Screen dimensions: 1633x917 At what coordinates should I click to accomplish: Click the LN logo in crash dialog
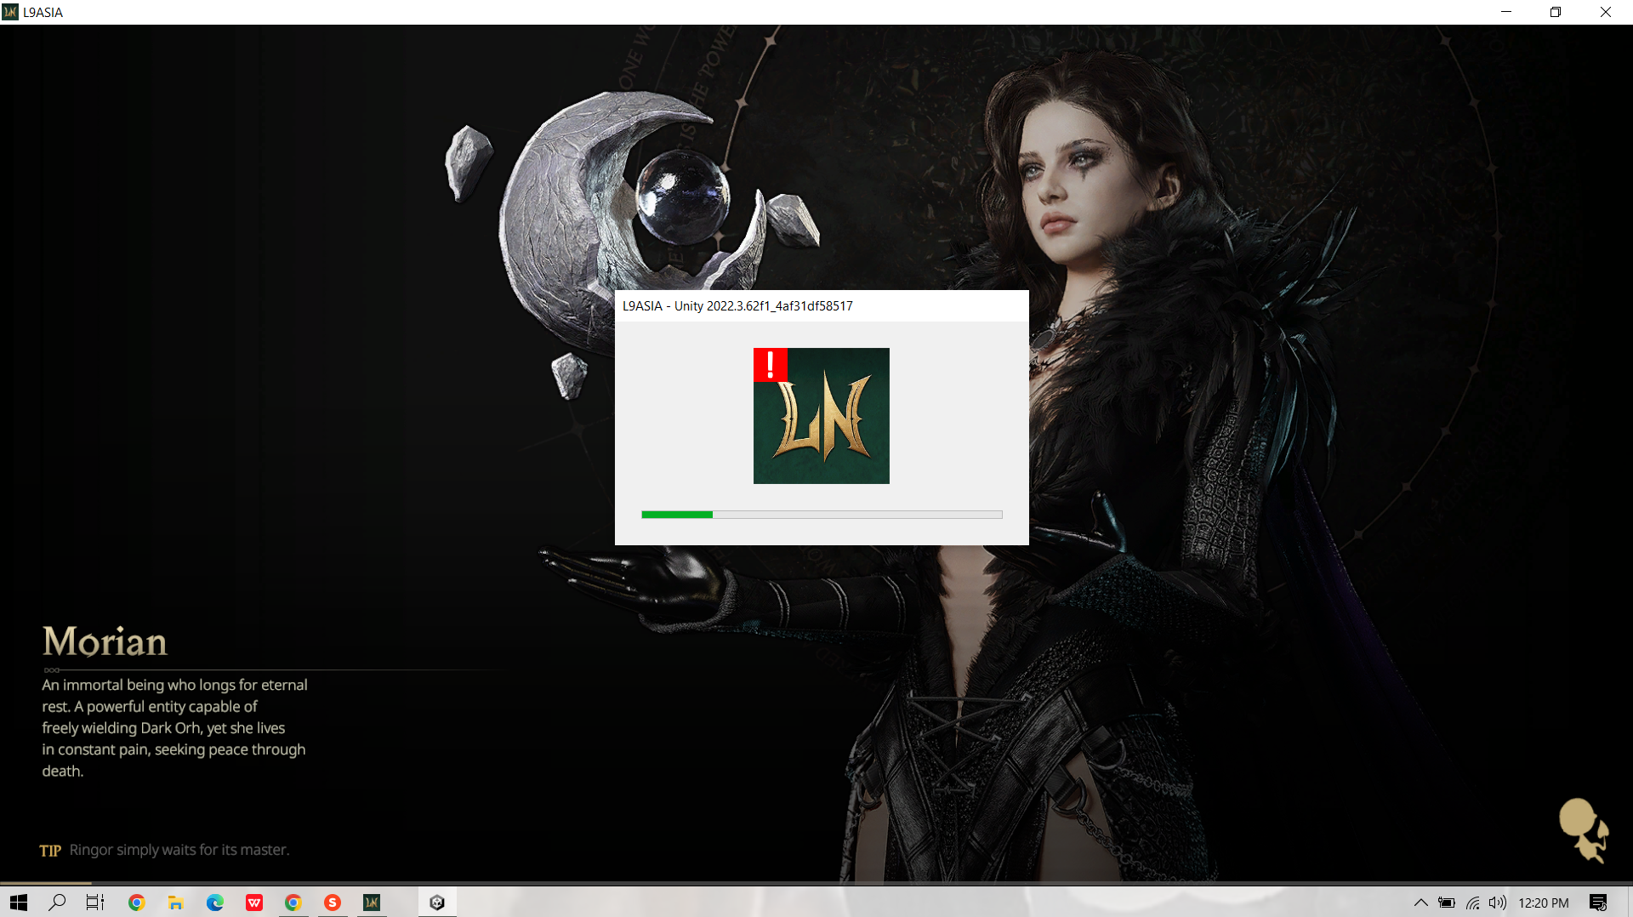(x=822, y=416)
